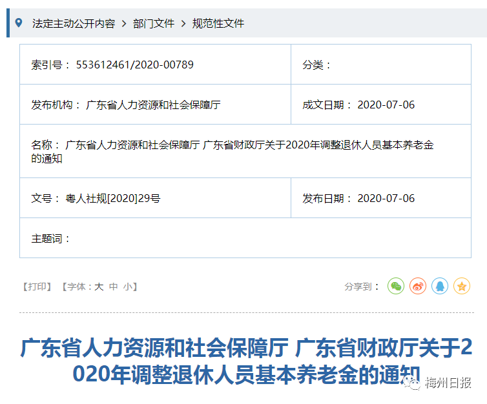This screenshot has height=404, width=487.
Task: Share the page to QQ
Action: click(440, 286)
